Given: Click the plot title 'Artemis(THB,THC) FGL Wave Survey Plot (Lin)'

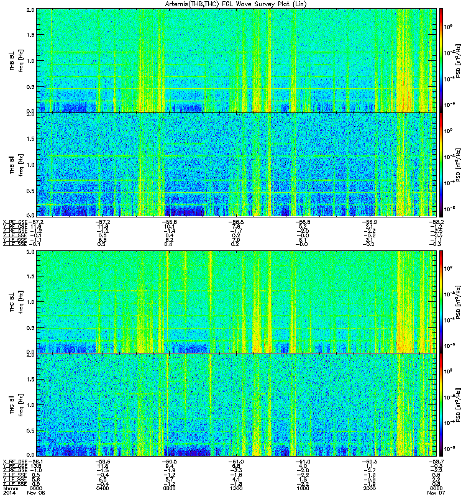Looking at the screenshot, I should tap(235, 4).
